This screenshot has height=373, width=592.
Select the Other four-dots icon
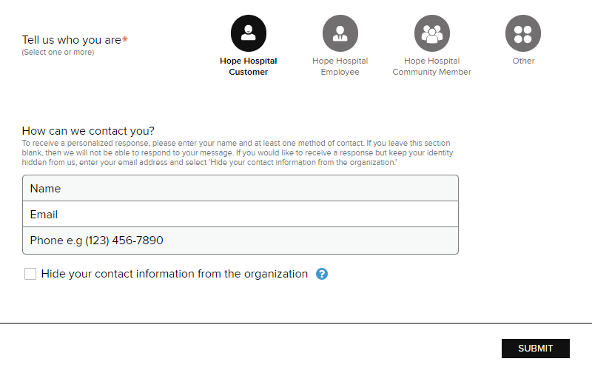point(523,33)
